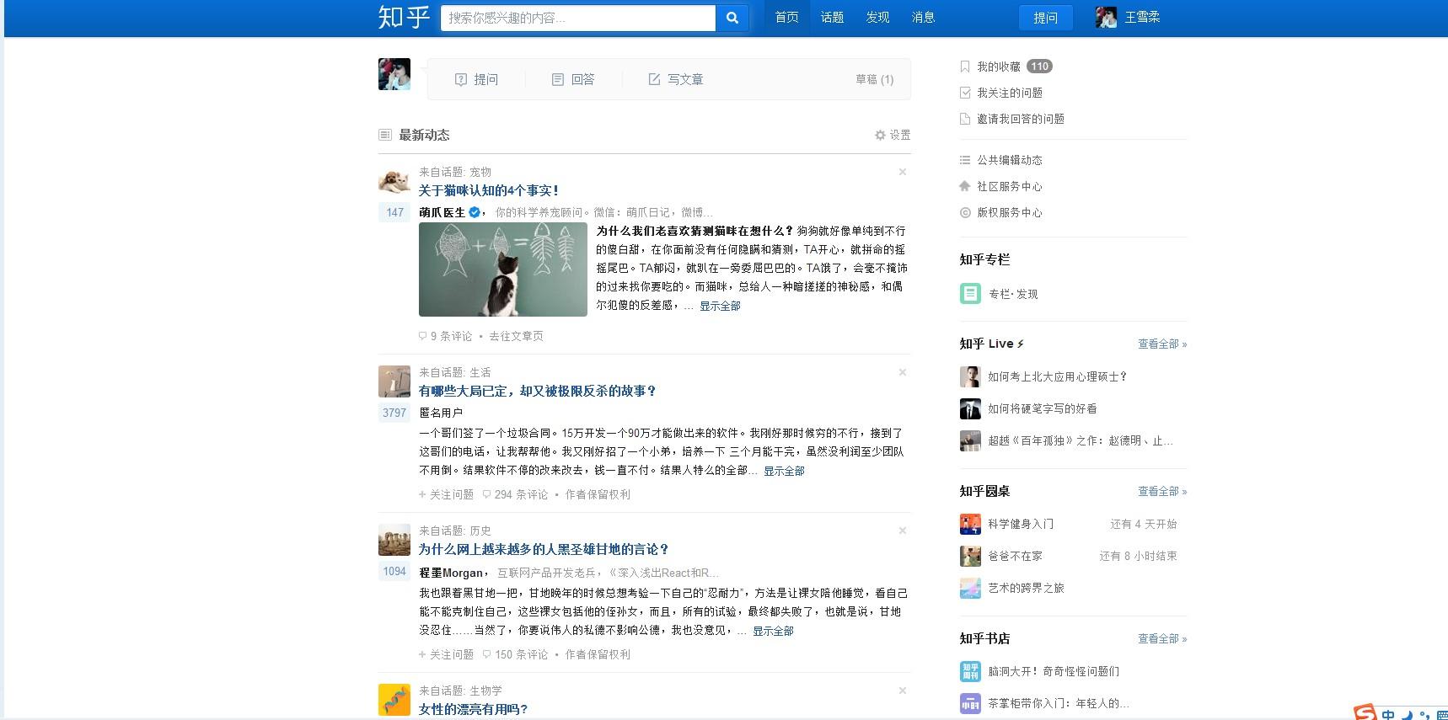Open Live 如何考上北大应用心理硕士

tap(1057, 376)
